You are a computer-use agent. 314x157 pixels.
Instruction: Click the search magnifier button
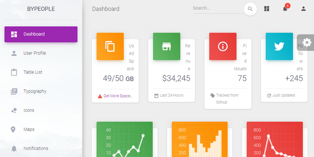click(x=250, y=9)
